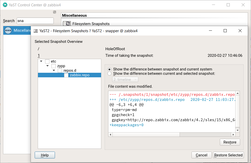251x163 pixels.
Task: Click the diff view scroll-right arrow
Action: [233, 135]
